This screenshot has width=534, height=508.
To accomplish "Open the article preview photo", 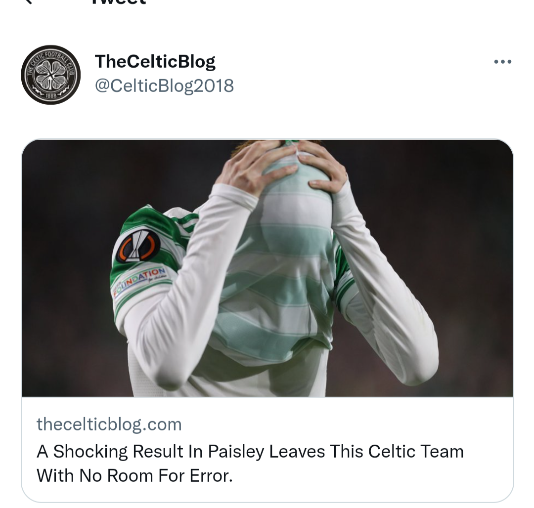I will point(267,268).
